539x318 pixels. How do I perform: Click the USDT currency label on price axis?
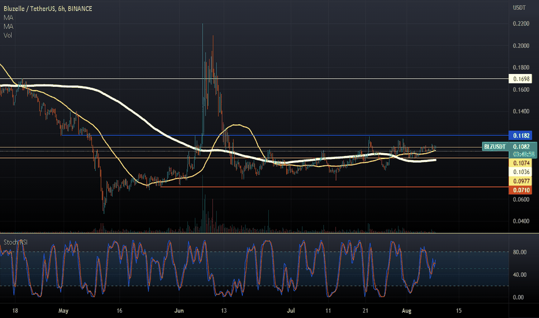click(x=519, y=8)
